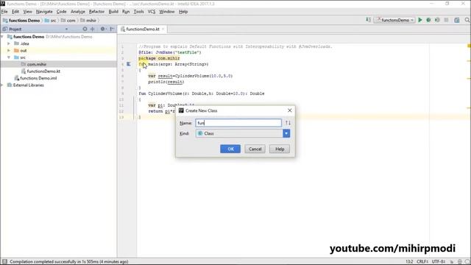Start debugging with the bug icon

pyautogui.click(x=428, y=20)
